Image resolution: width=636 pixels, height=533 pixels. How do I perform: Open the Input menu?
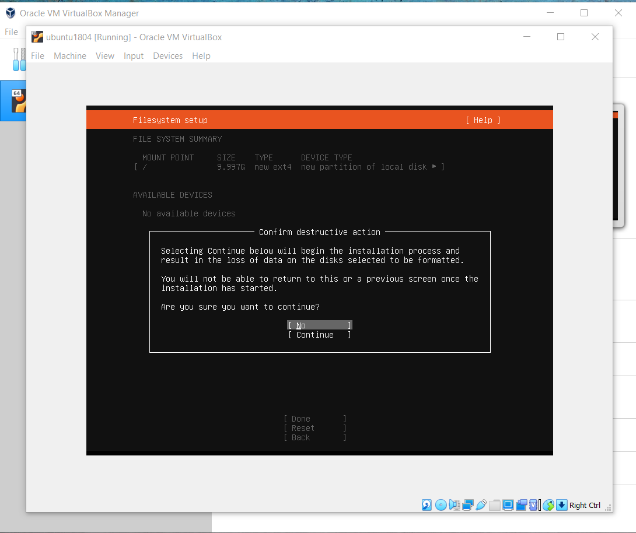pyautogui.click(x=134, y=56)
